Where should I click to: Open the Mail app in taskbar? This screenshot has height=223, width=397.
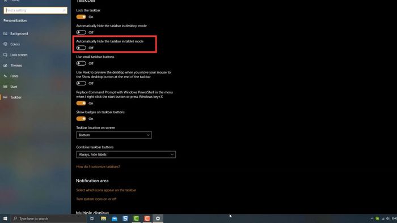click(x=115, y=218)
